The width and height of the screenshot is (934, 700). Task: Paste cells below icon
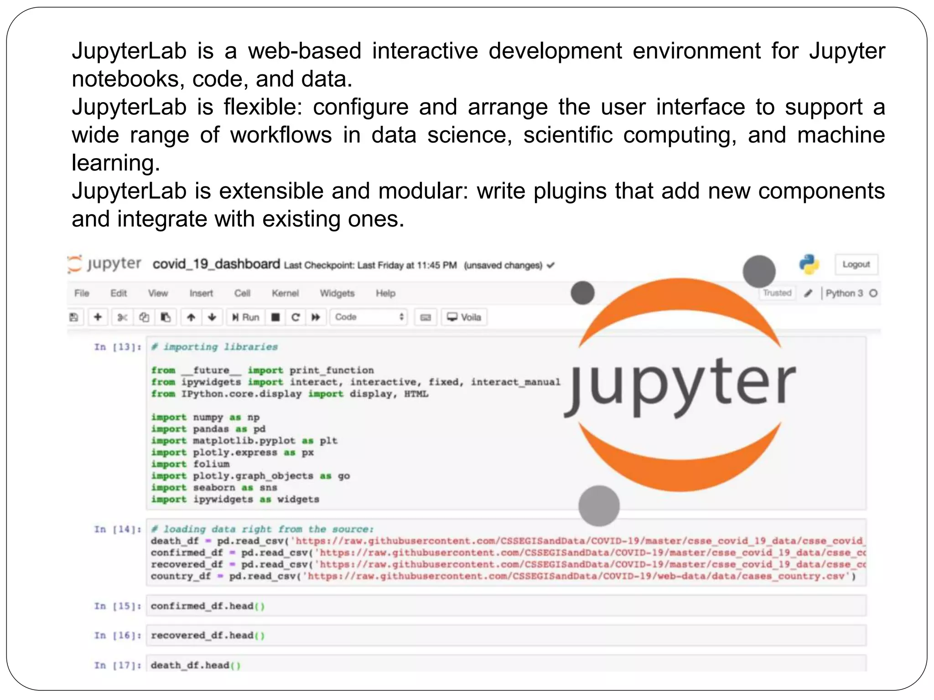click(x=166, y=317)
